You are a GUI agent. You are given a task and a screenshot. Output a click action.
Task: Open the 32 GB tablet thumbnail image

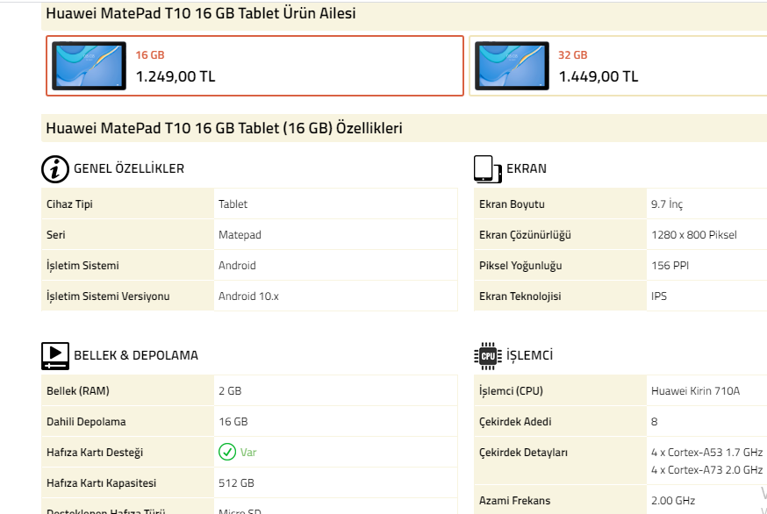click(x=512, y=66)
